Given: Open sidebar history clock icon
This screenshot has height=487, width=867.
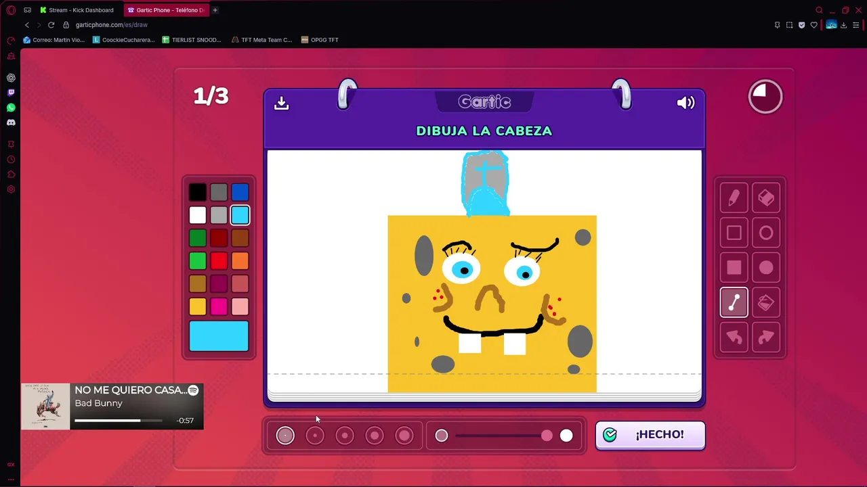Looking at the screenshot, I should 11,160.
